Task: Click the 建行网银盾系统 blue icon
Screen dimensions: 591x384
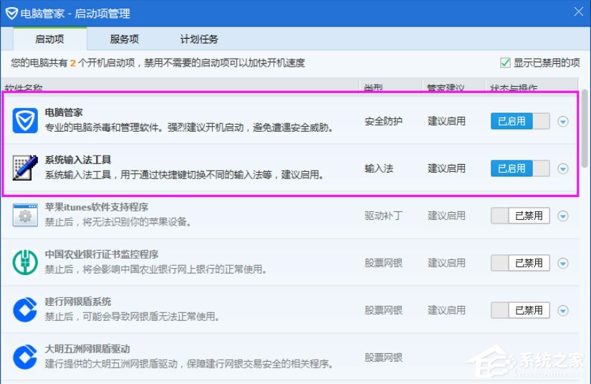Action: [x=25, y=309]
